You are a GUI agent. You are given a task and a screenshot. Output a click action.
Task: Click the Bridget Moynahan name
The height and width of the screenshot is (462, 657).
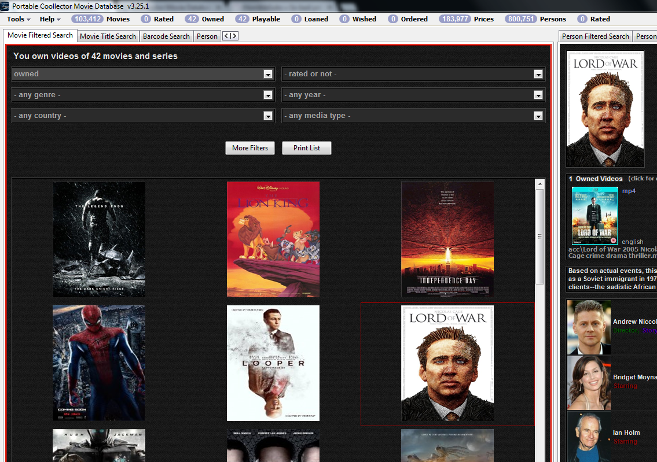[x=635, y=377]
